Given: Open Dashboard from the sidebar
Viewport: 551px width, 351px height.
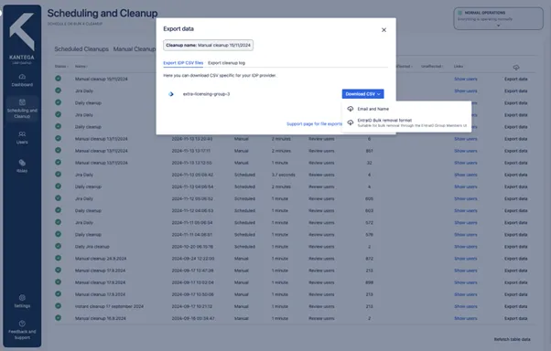Looking at the screenshot, I should click(x=22, y=80).
